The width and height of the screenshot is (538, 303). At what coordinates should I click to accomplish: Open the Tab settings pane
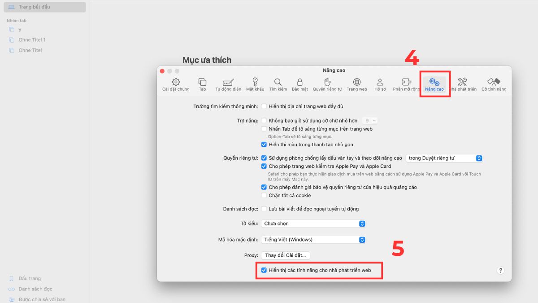coord(203,84)
